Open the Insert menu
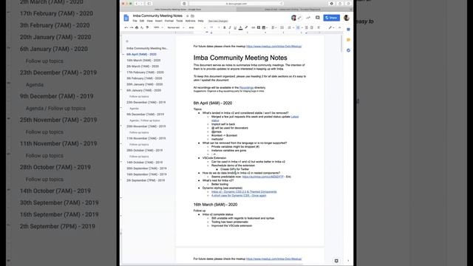473x266 pixels. (159, 21)
